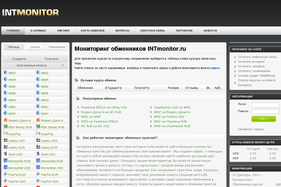The image size is (281, 187).
Task: Open WMZ на Perfect USD link
Action: click(169, 117)
